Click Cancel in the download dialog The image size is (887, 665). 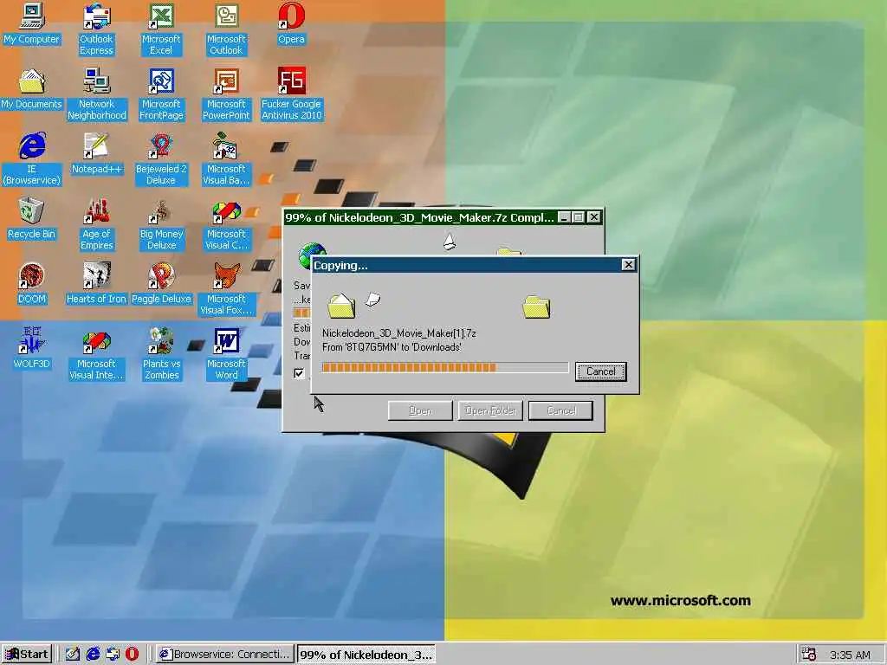[x=560, y=410]
